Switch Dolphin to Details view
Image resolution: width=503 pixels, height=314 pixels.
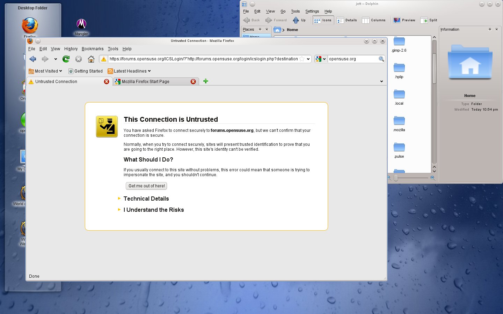coord(347,20)
